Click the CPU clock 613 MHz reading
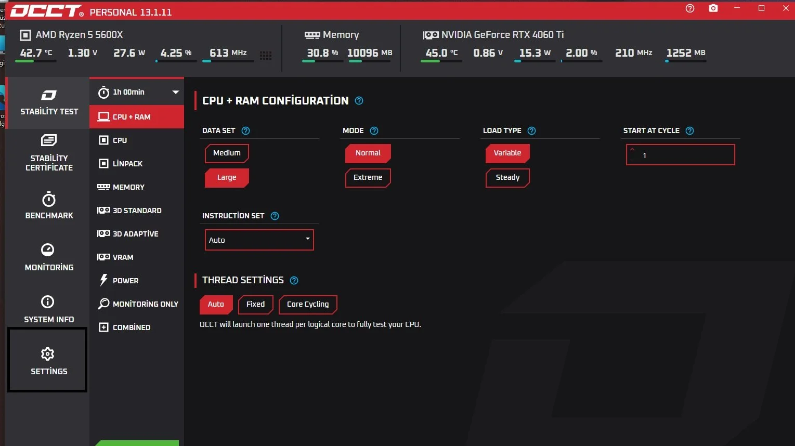Image resolution: width=795 pixels, height=446 pixels. (228, 53)
